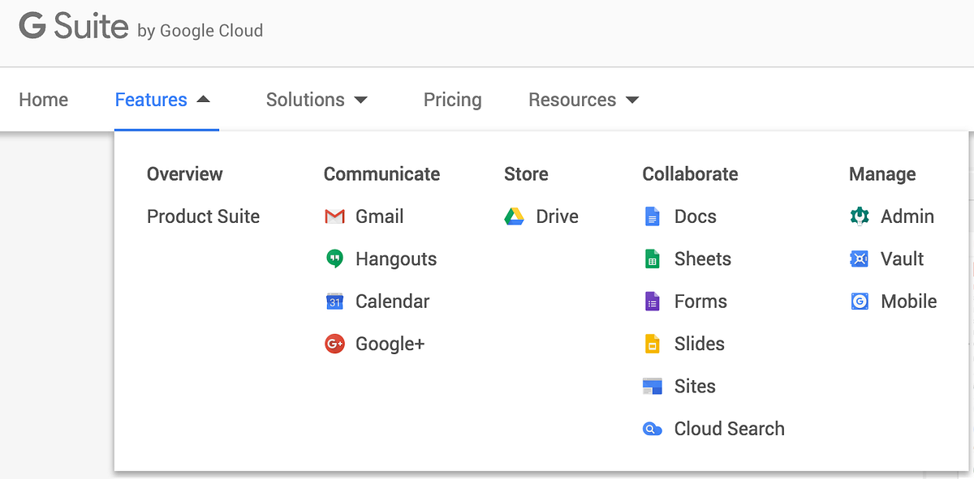Open the Overview link
The height and width of the screenshot is (479, 974).
(x=184, y=174)
